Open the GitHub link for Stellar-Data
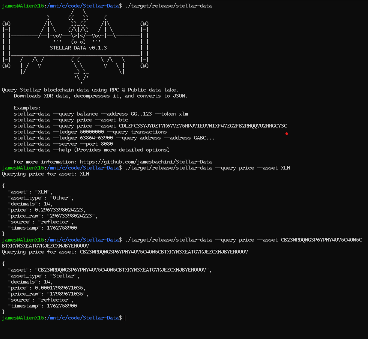Screen dimensions: 368x339 click(146, 162)
